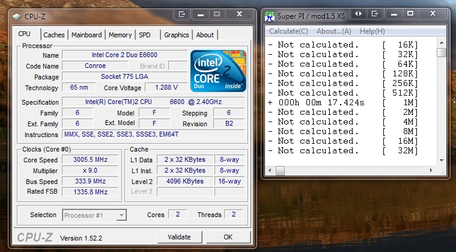Click Super PI vertical scrollbar down arrow

tap(442, 161)
